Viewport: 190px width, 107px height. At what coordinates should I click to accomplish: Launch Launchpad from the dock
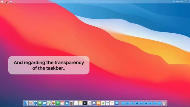click(31, 103)
